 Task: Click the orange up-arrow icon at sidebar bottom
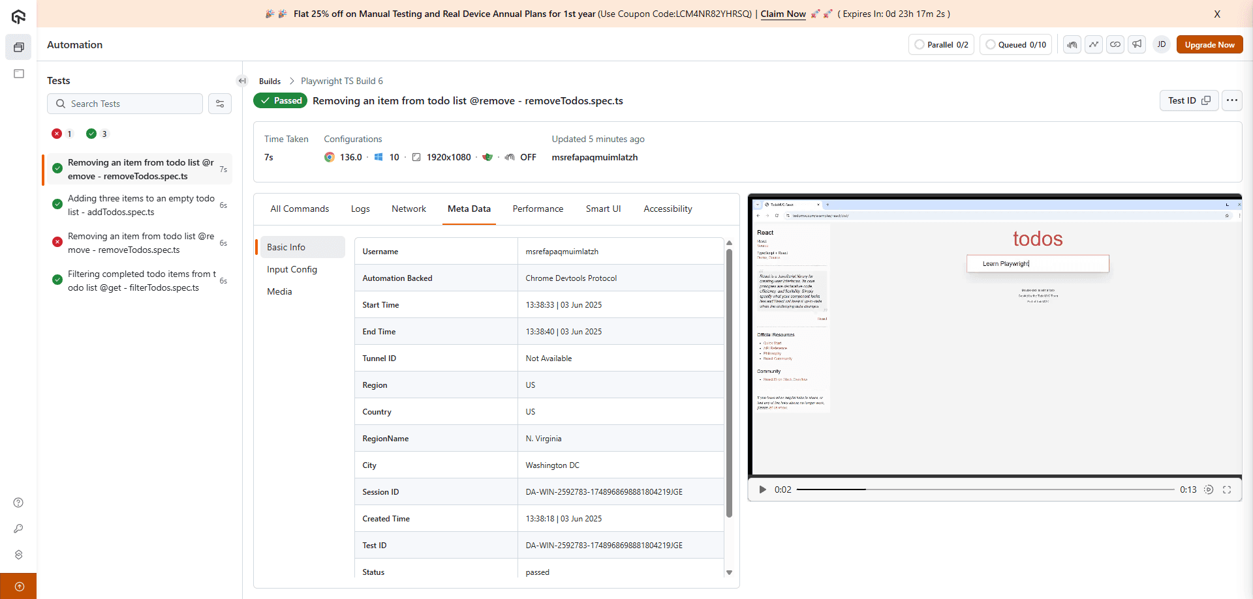pos(18,586)
